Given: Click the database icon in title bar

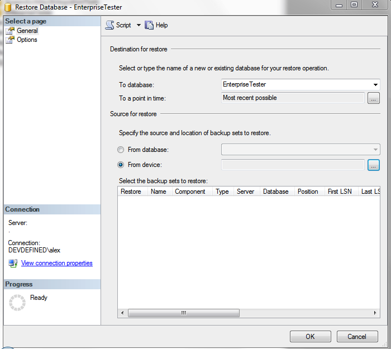Looking at the screenshot, I should (8, 8).
